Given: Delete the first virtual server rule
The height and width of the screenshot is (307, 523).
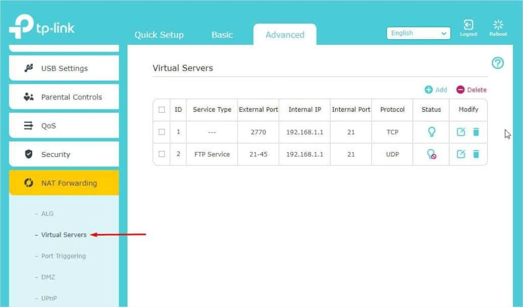Looking at the screenshot, I should [x=475, y=132].
